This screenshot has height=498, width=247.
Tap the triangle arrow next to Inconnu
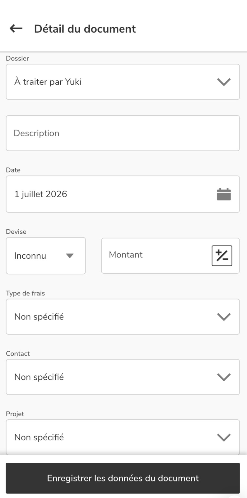point(70,256)
